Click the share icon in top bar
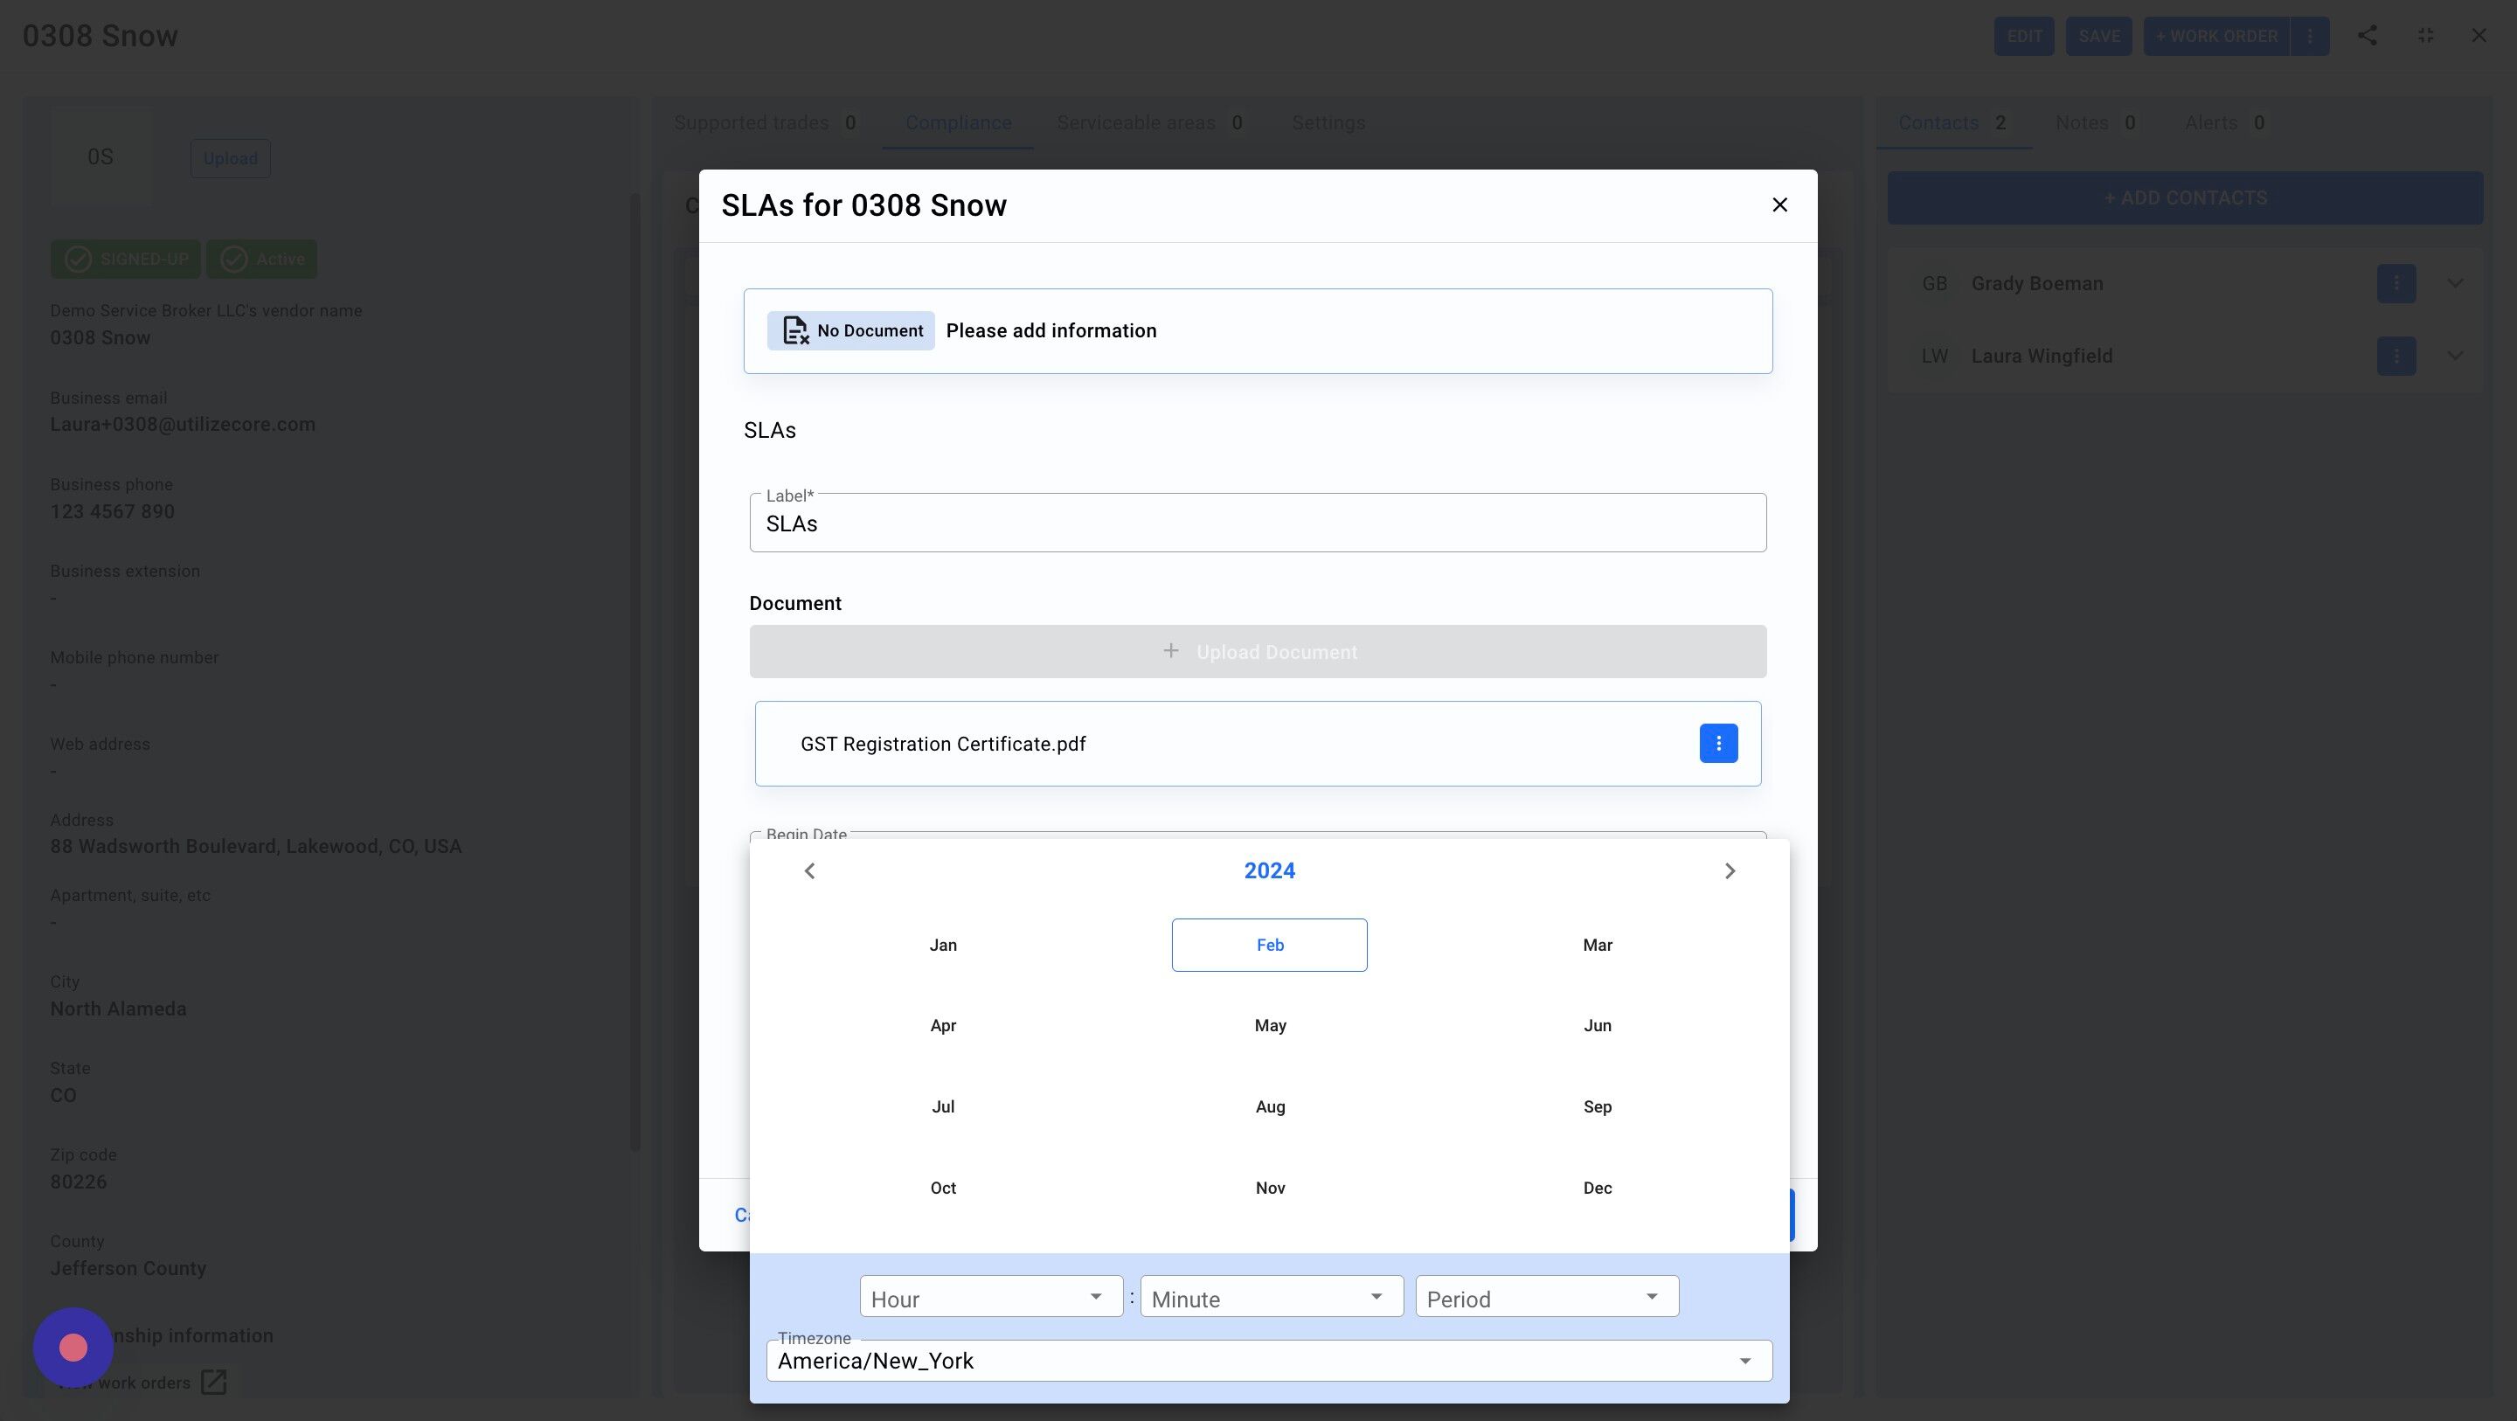This screenshot has height=1421, width=2517. click(2367, 36)
